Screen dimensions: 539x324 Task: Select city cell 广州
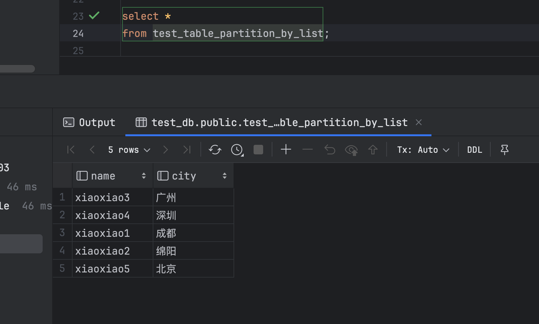193,197
